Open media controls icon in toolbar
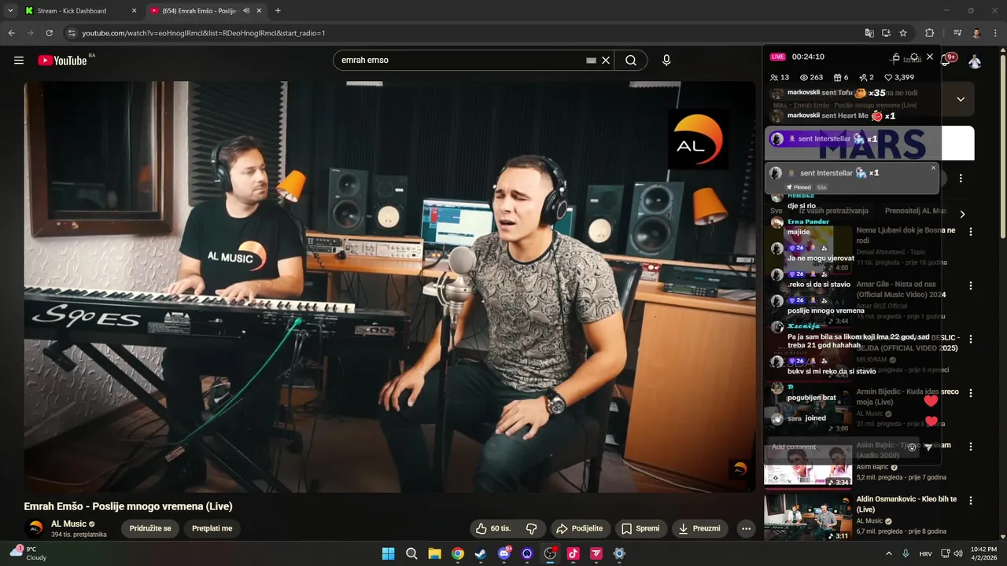The image size is (1007, 566). click(x=957, y=33)
